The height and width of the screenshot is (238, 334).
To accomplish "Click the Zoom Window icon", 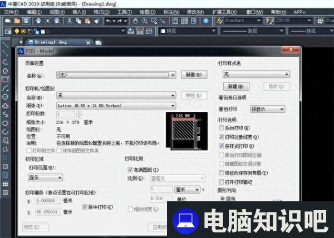I will click(x=154, y=21).
